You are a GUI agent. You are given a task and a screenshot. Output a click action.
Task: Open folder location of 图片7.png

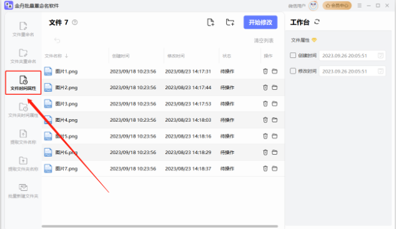click(275, 168)
